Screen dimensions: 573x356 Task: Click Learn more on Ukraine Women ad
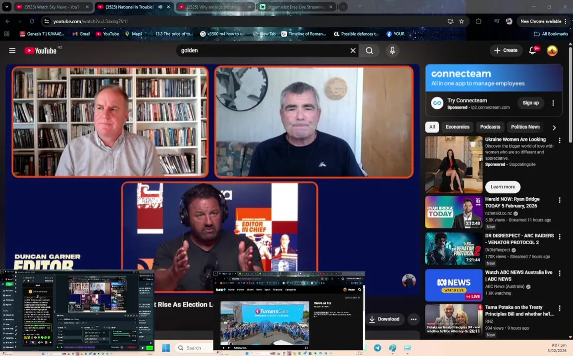503,187
